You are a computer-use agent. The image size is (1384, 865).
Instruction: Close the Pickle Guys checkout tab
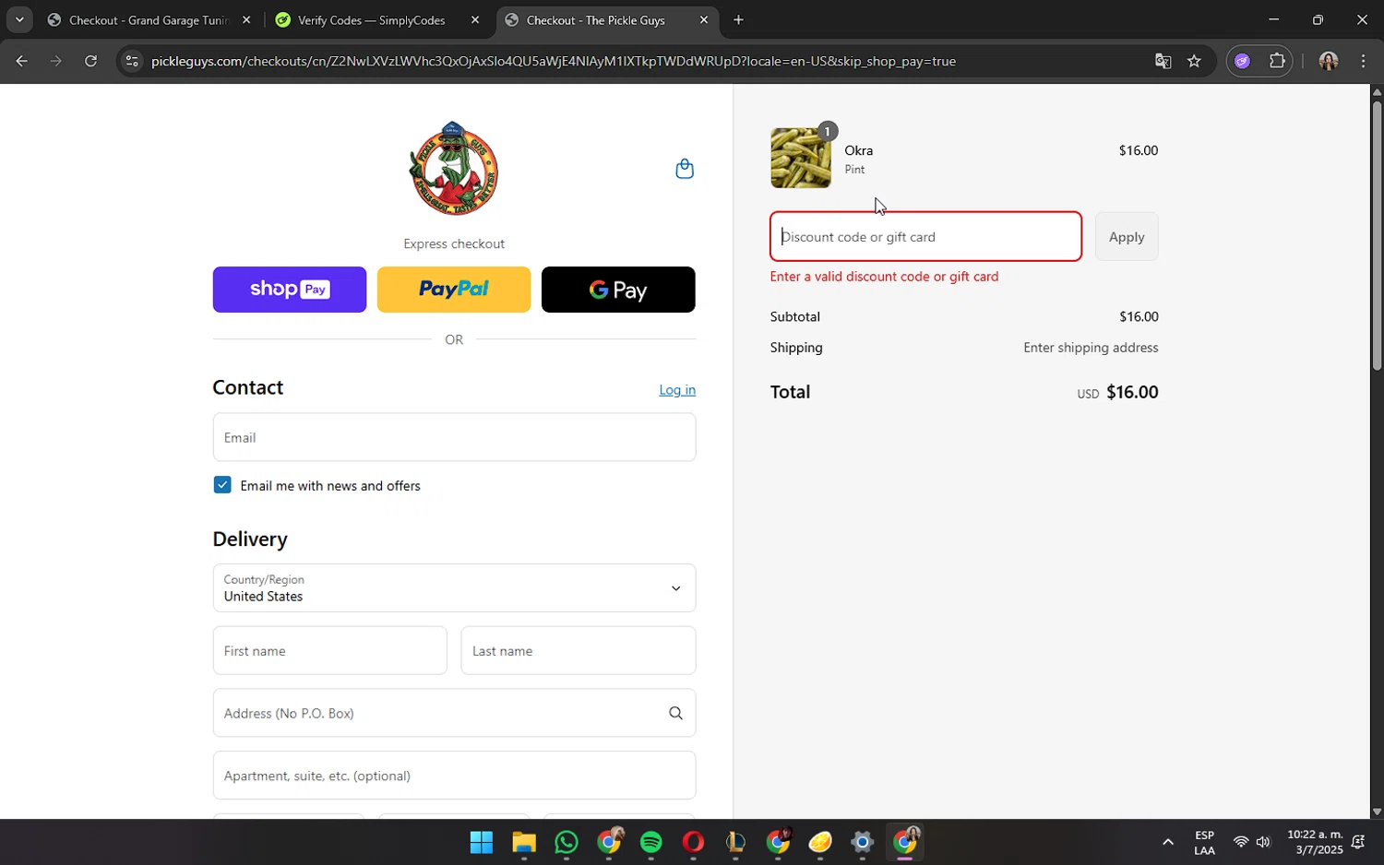[x=704, y=19]
